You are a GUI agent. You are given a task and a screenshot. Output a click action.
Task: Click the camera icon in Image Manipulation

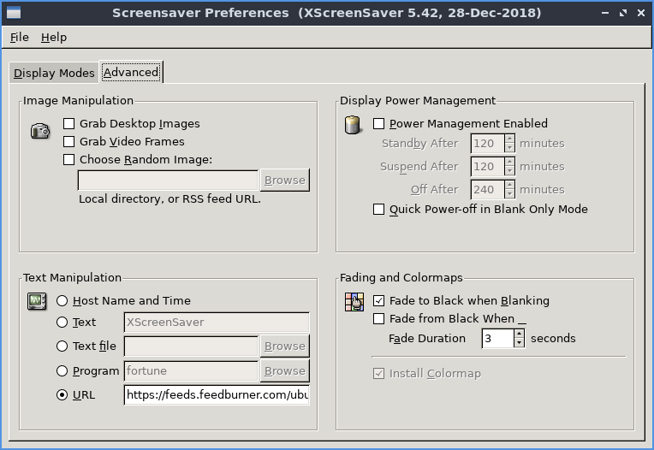coord(39,131)
